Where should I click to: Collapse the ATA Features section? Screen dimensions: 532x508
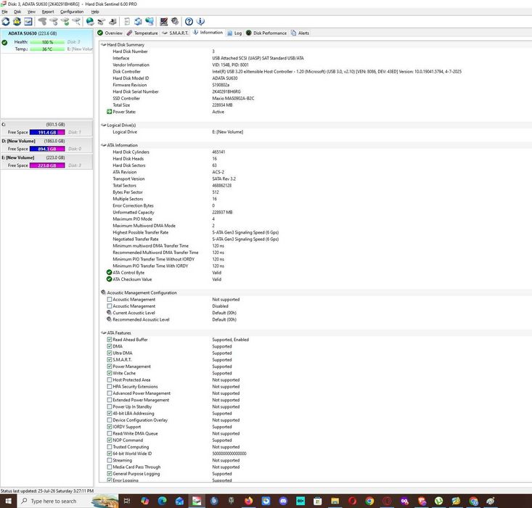104,333
